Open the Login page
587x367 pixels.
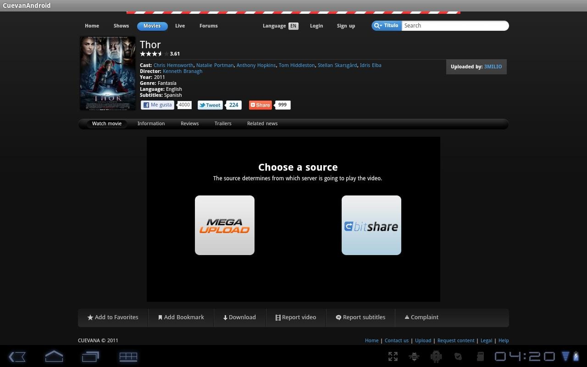point(316,26)
